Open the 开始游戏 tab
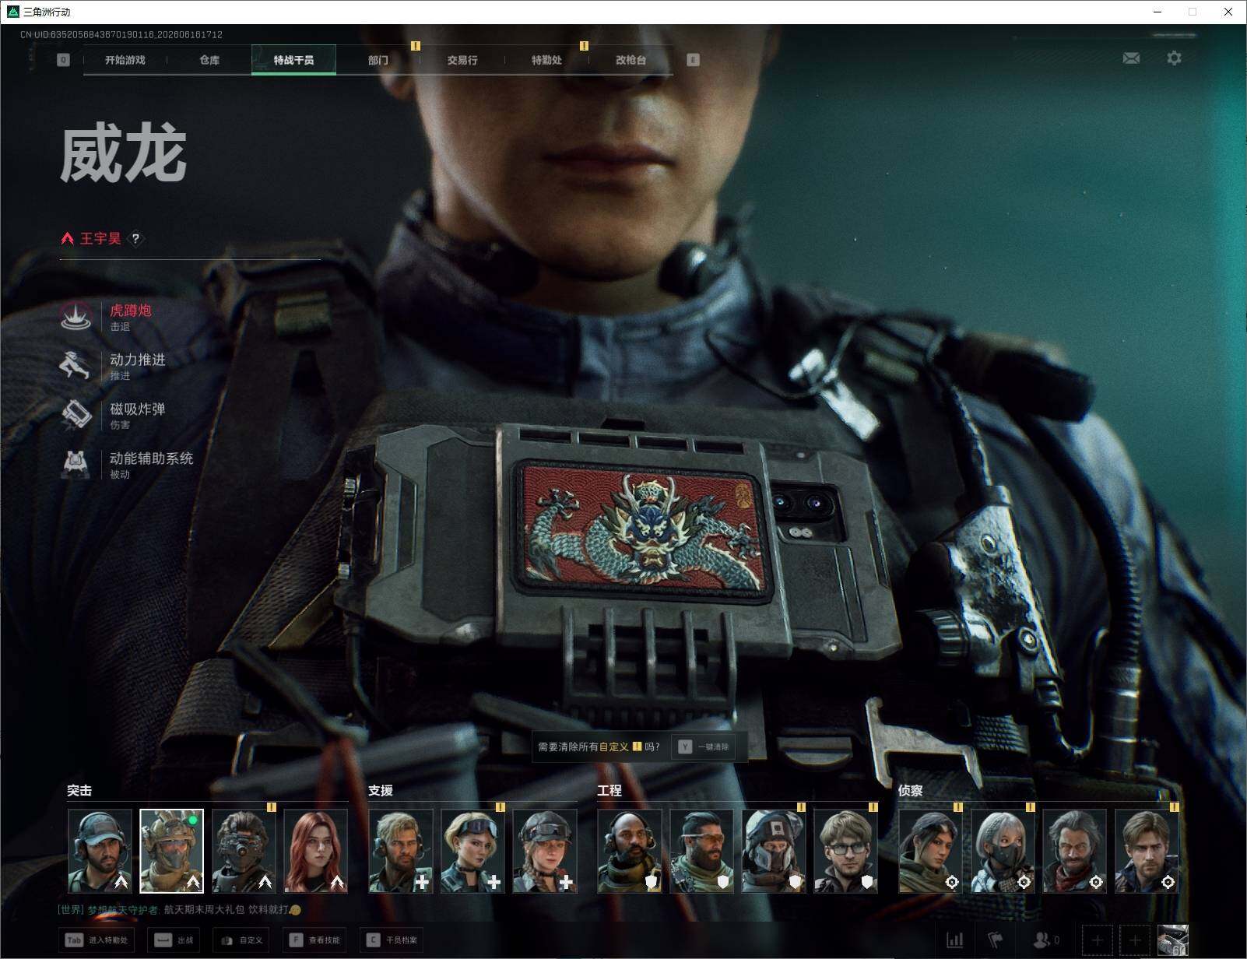1247x959 pixels. pyautogui.click(x=125, y=60)
